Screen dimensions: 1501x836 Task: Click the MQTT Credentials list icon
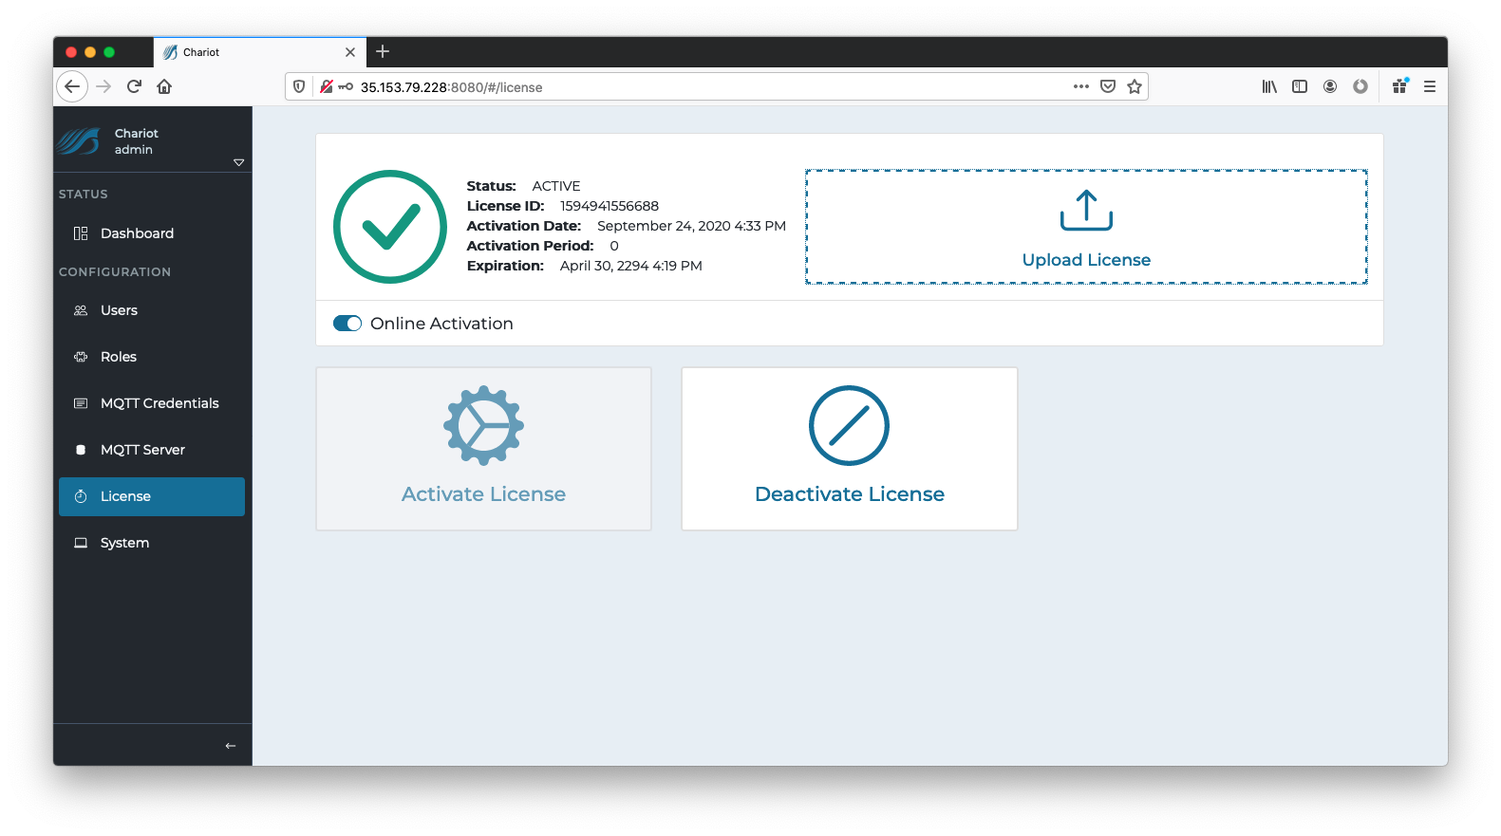81,403
